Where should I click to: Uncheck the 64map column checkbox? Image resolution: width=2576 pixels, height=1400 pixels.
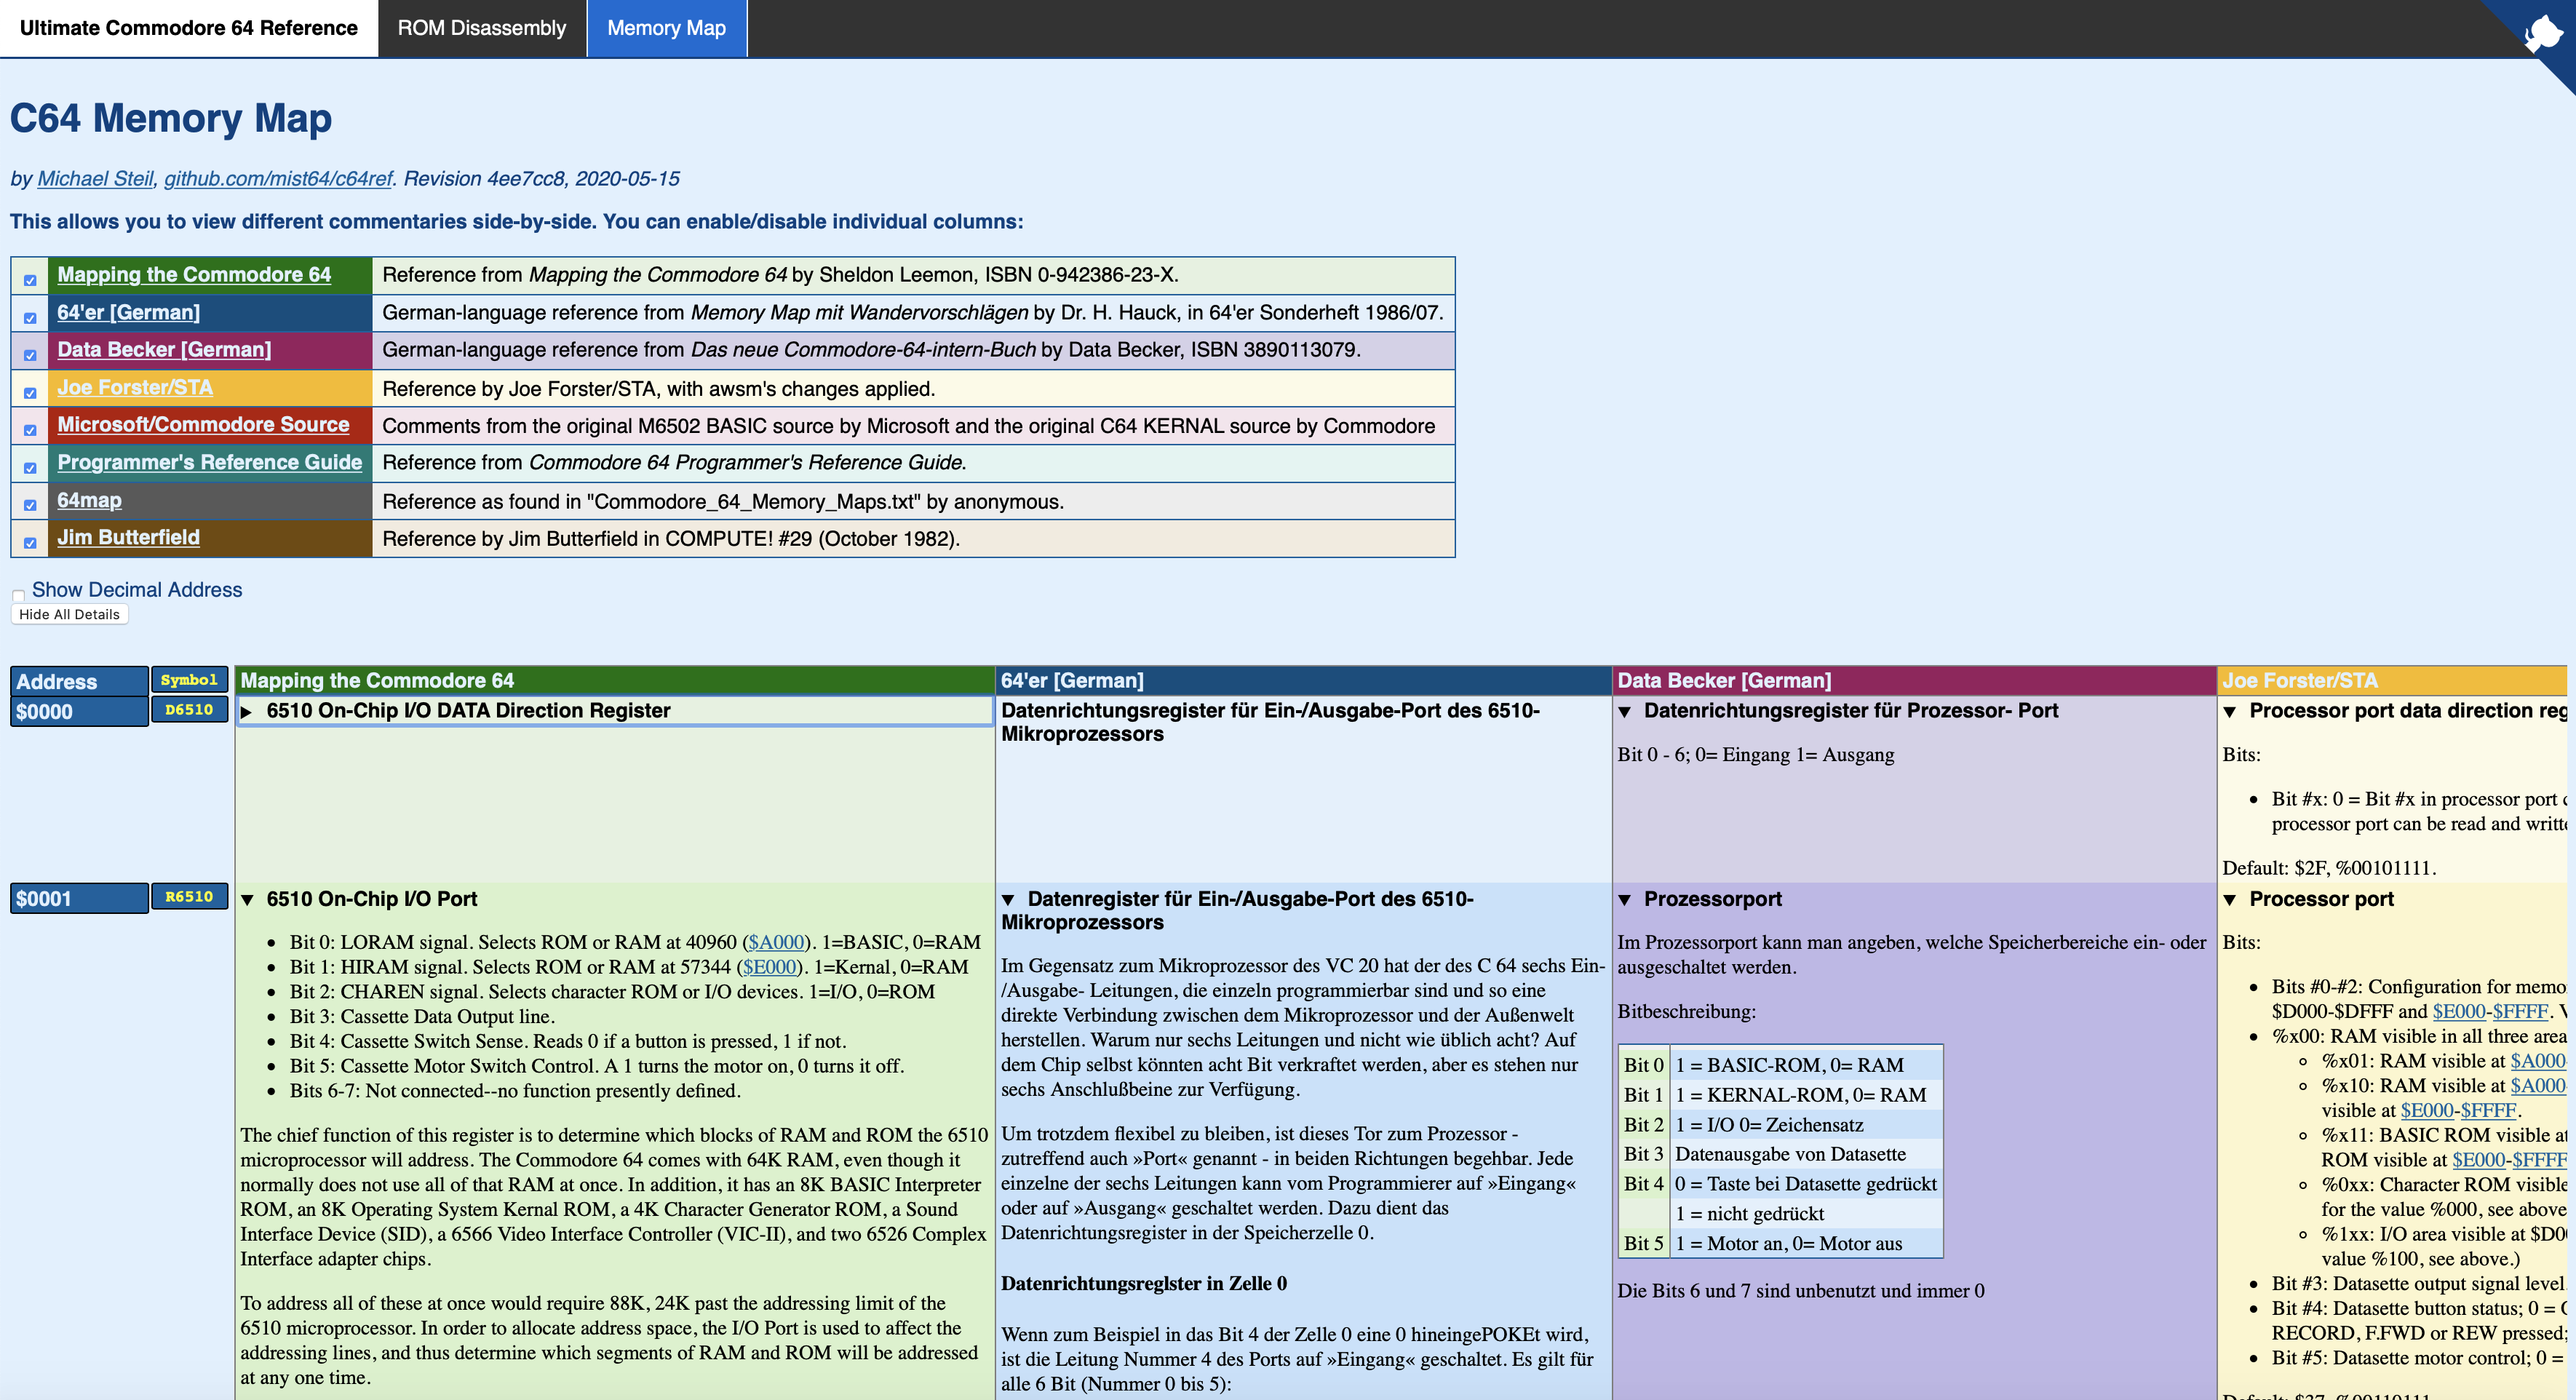click(x=30, y=505)
